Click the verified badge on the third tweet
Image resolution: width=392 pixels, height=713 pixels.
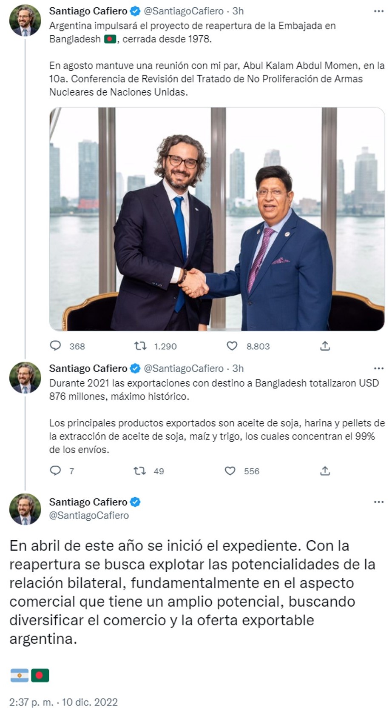click(135, 502)
